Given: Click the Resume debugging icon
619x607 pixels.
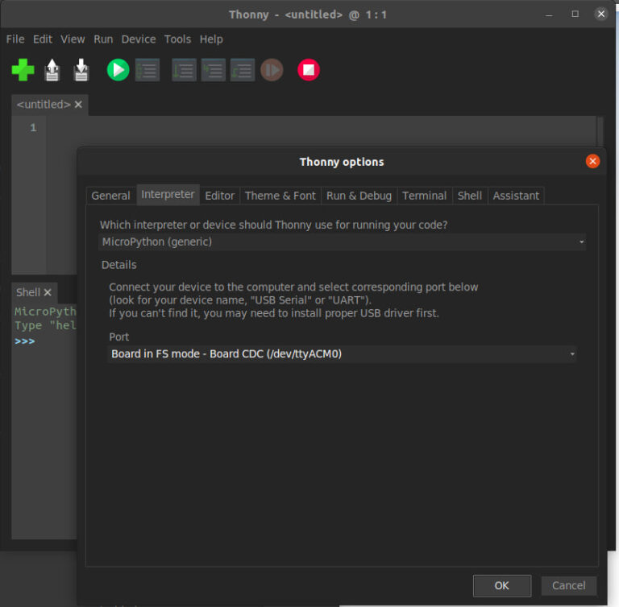Looking at the screenshot, I should point(272,70).
